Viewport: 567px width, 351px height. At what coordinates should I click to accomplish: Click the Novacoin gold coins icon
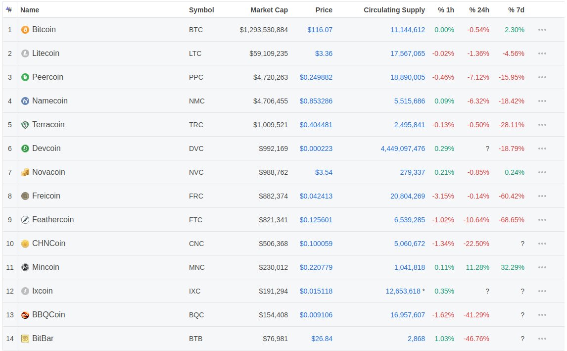(x=25, y=172)
